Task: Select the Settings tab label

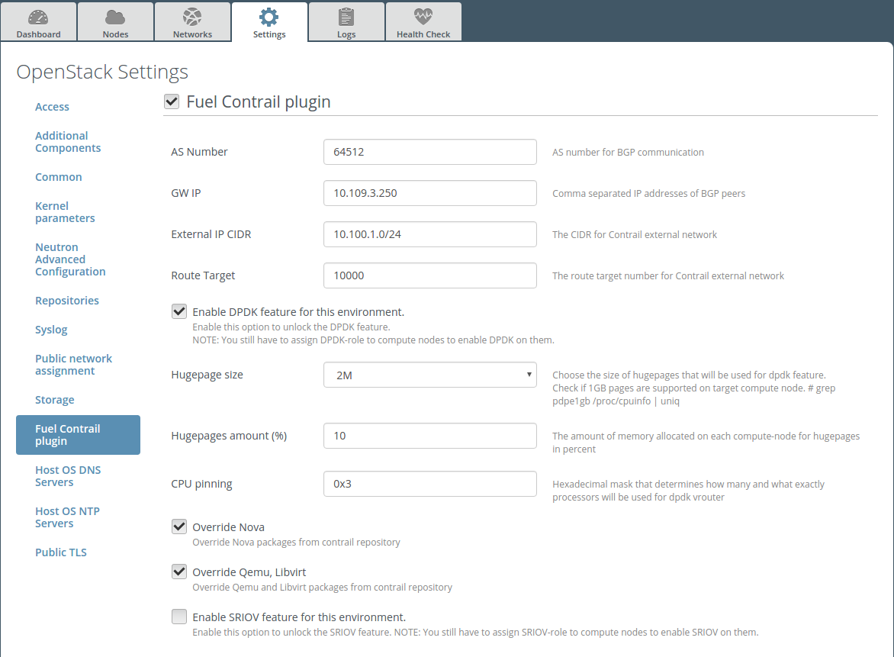Action: click(x=269, y=34)
